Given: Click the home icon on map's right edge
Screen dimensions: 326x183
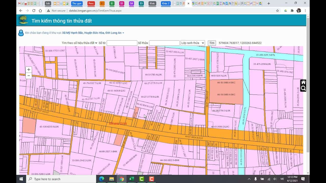Looking at the screenshot, I should tap(303, 83).
